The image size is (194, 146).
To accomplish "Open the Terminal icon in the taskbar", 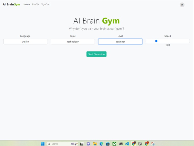I will click(x=121, y=144).
